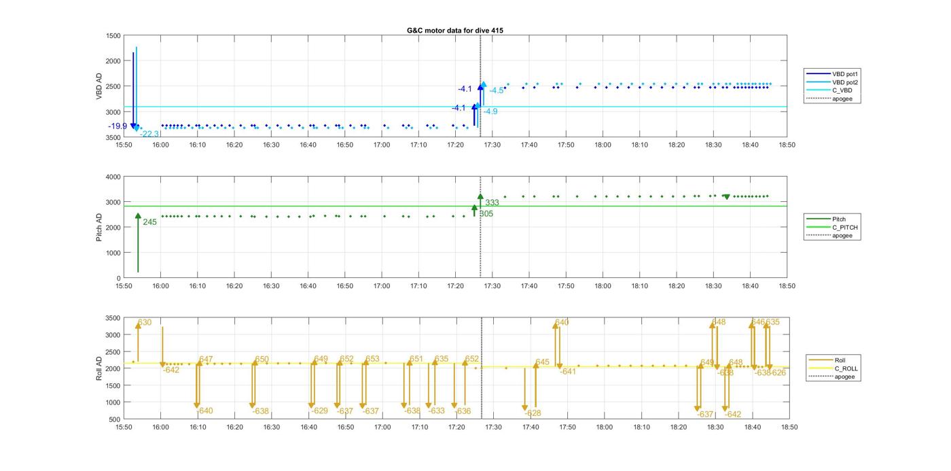
Task: Click 'apogee' in the Roll legend
Action: click(832, 377)
